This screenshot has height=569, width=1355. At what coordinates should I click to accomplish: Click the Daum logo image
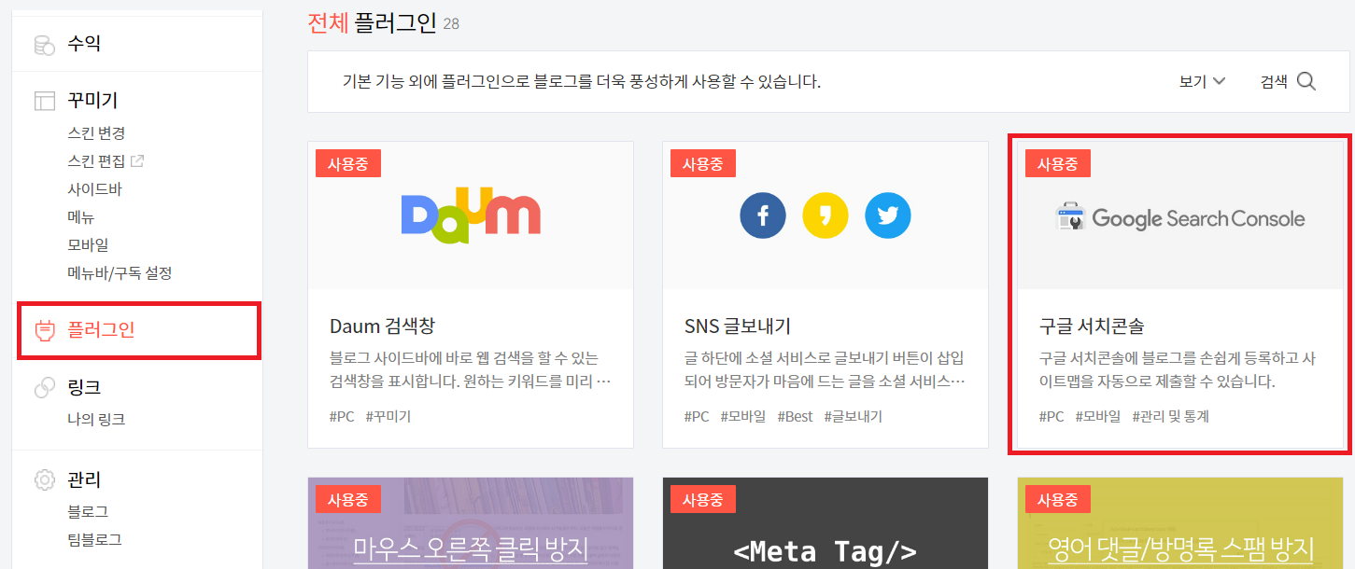471,215
